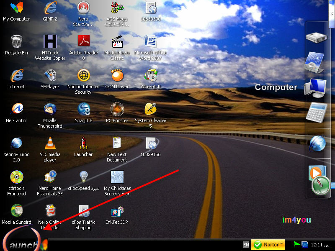Open the hard drive dock icon
This screenshot has width=335, height=251.
(317, 37)
